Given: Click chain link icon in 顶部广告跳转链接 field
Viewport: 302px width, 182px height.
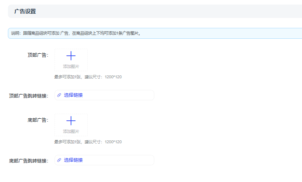Looking at the screenshot, I should tap(59, 95).
